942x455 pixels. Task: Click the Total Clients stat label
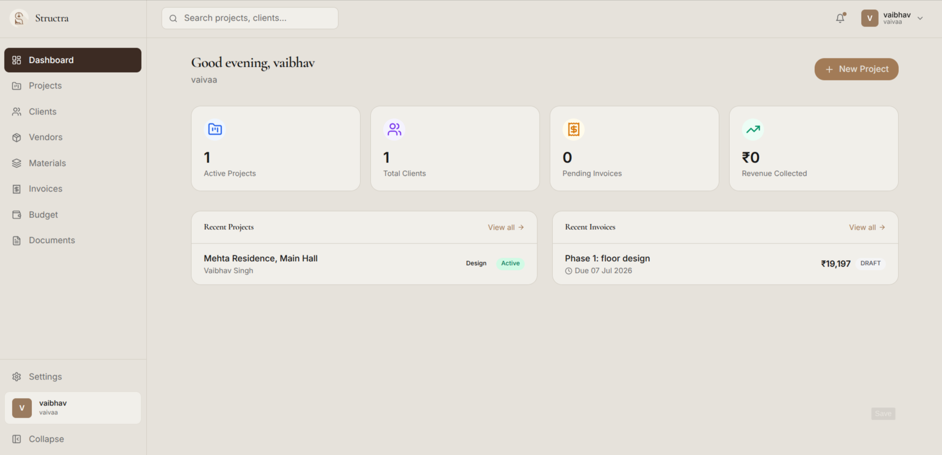(404, 173)
